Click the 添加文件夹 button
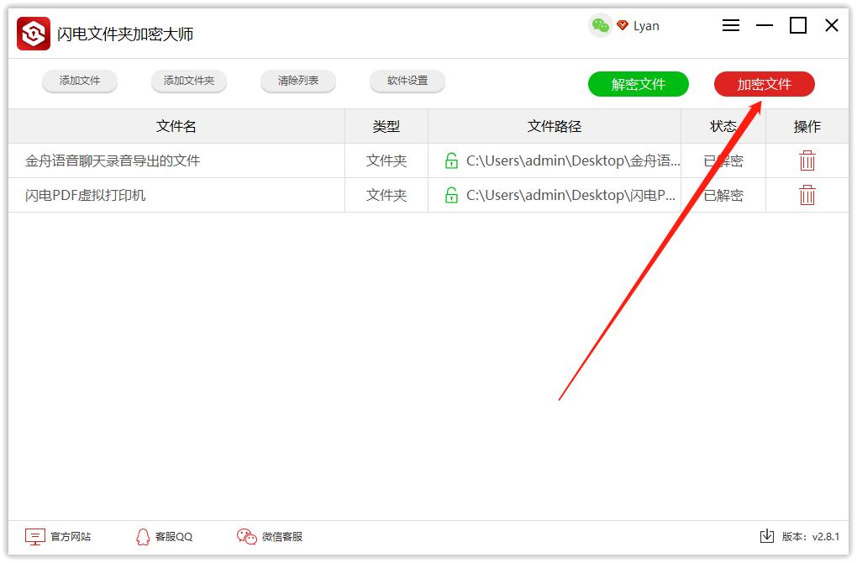The image size is (857, 563). point(188,81)
